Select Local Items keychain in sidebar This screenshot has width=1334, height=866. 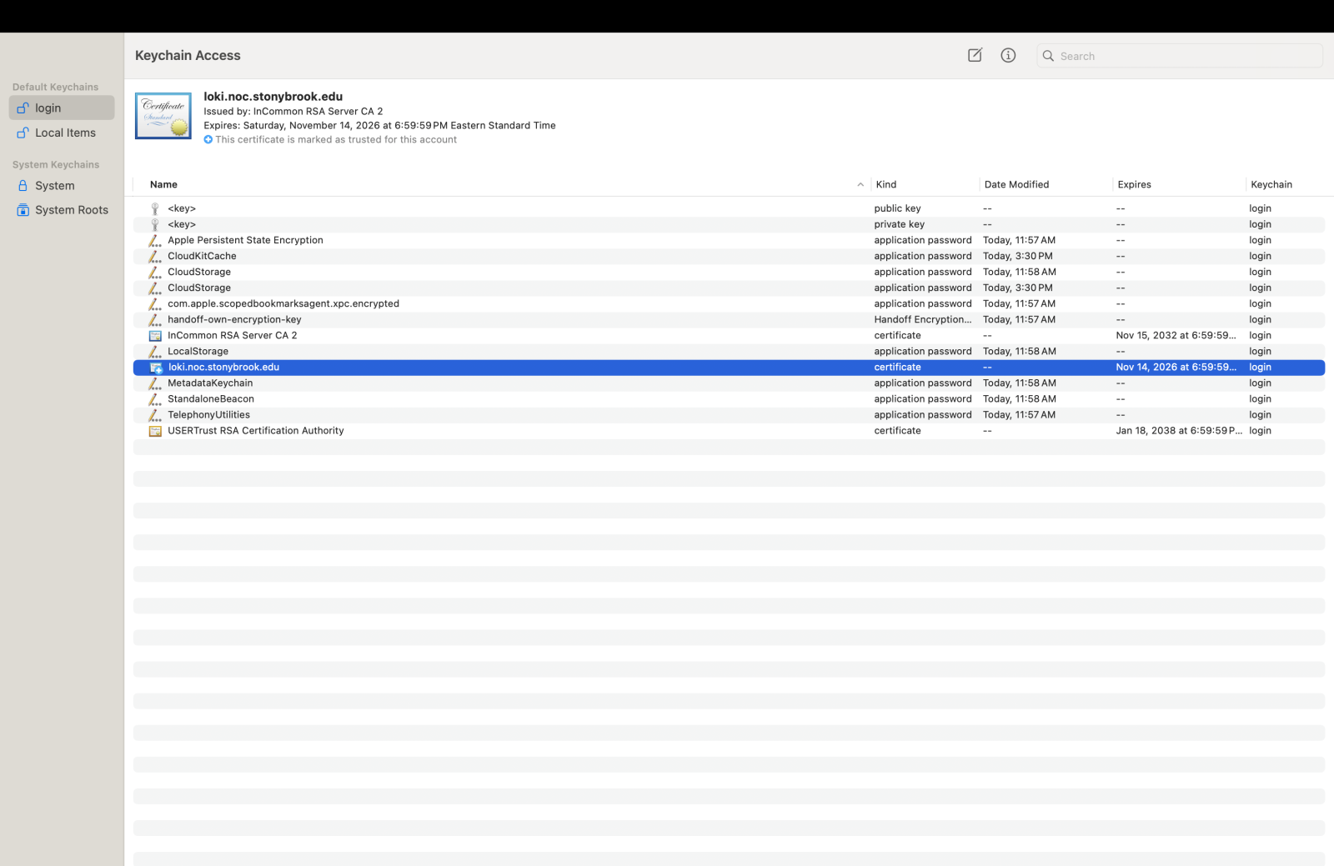click(62, 133)
